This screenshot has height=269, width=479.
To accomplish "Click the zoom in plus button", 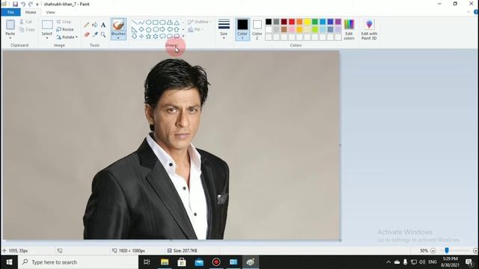I will click(475, 251).
